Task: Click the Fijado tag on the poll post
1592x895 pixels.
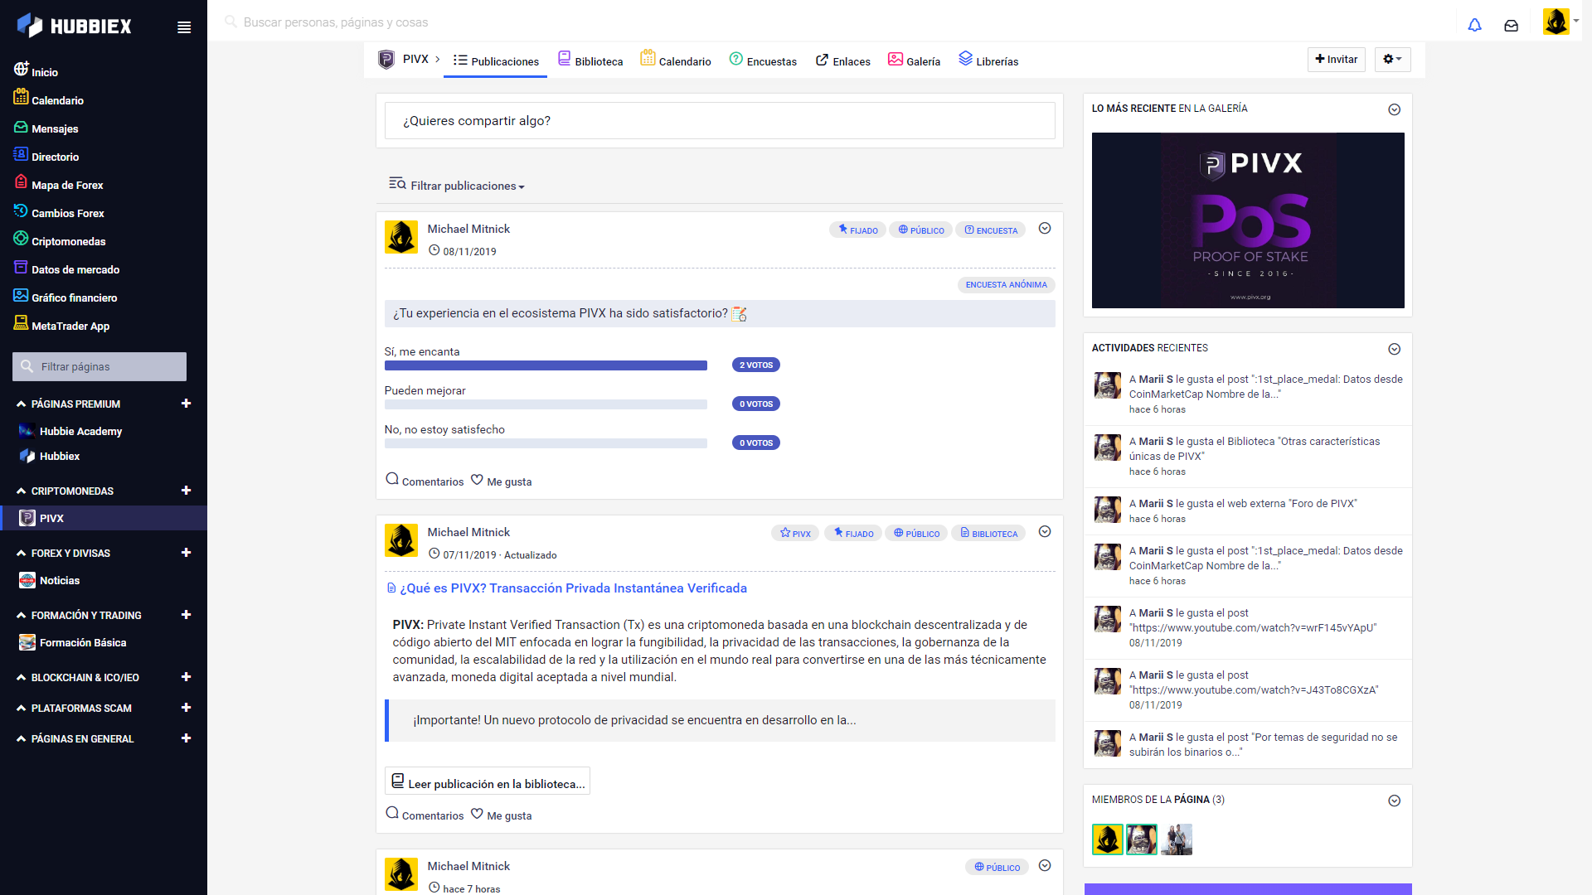Action: (857, 230)
